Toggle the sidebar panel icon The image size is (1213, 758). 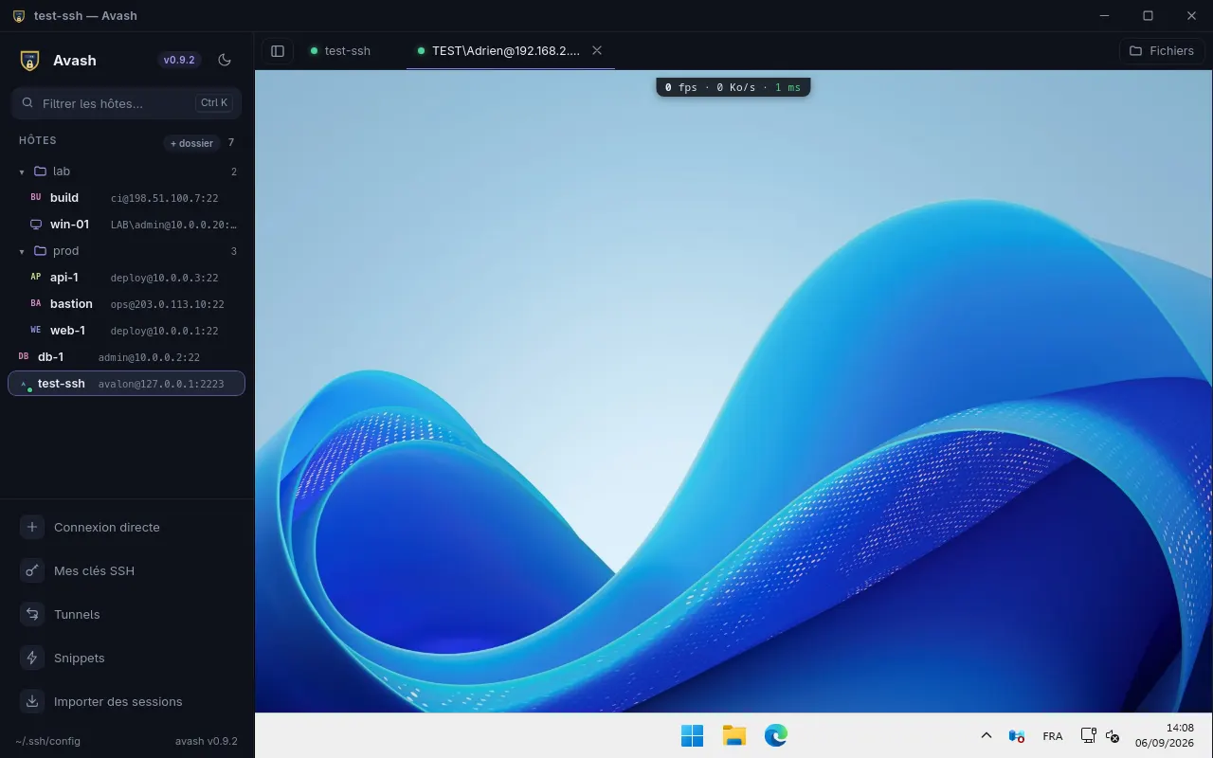pos(278,51)
